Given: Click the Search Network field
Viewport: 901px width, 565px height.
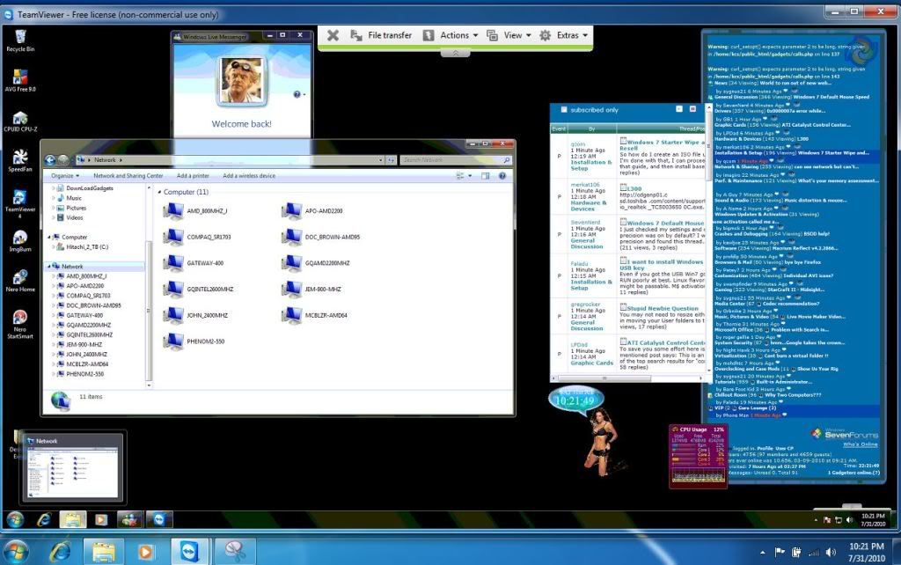Looking at the screenshot, I should pos(455,160).
